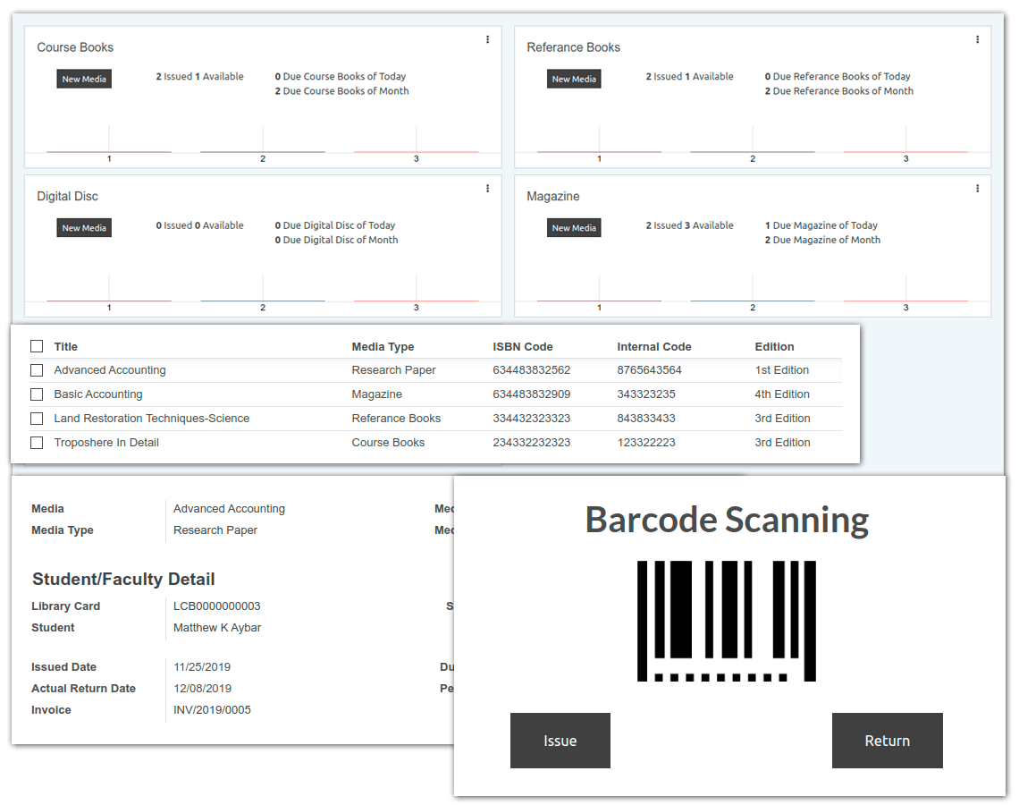Sort the table by Edition column
1019x805 pixels.
point(774,346)
